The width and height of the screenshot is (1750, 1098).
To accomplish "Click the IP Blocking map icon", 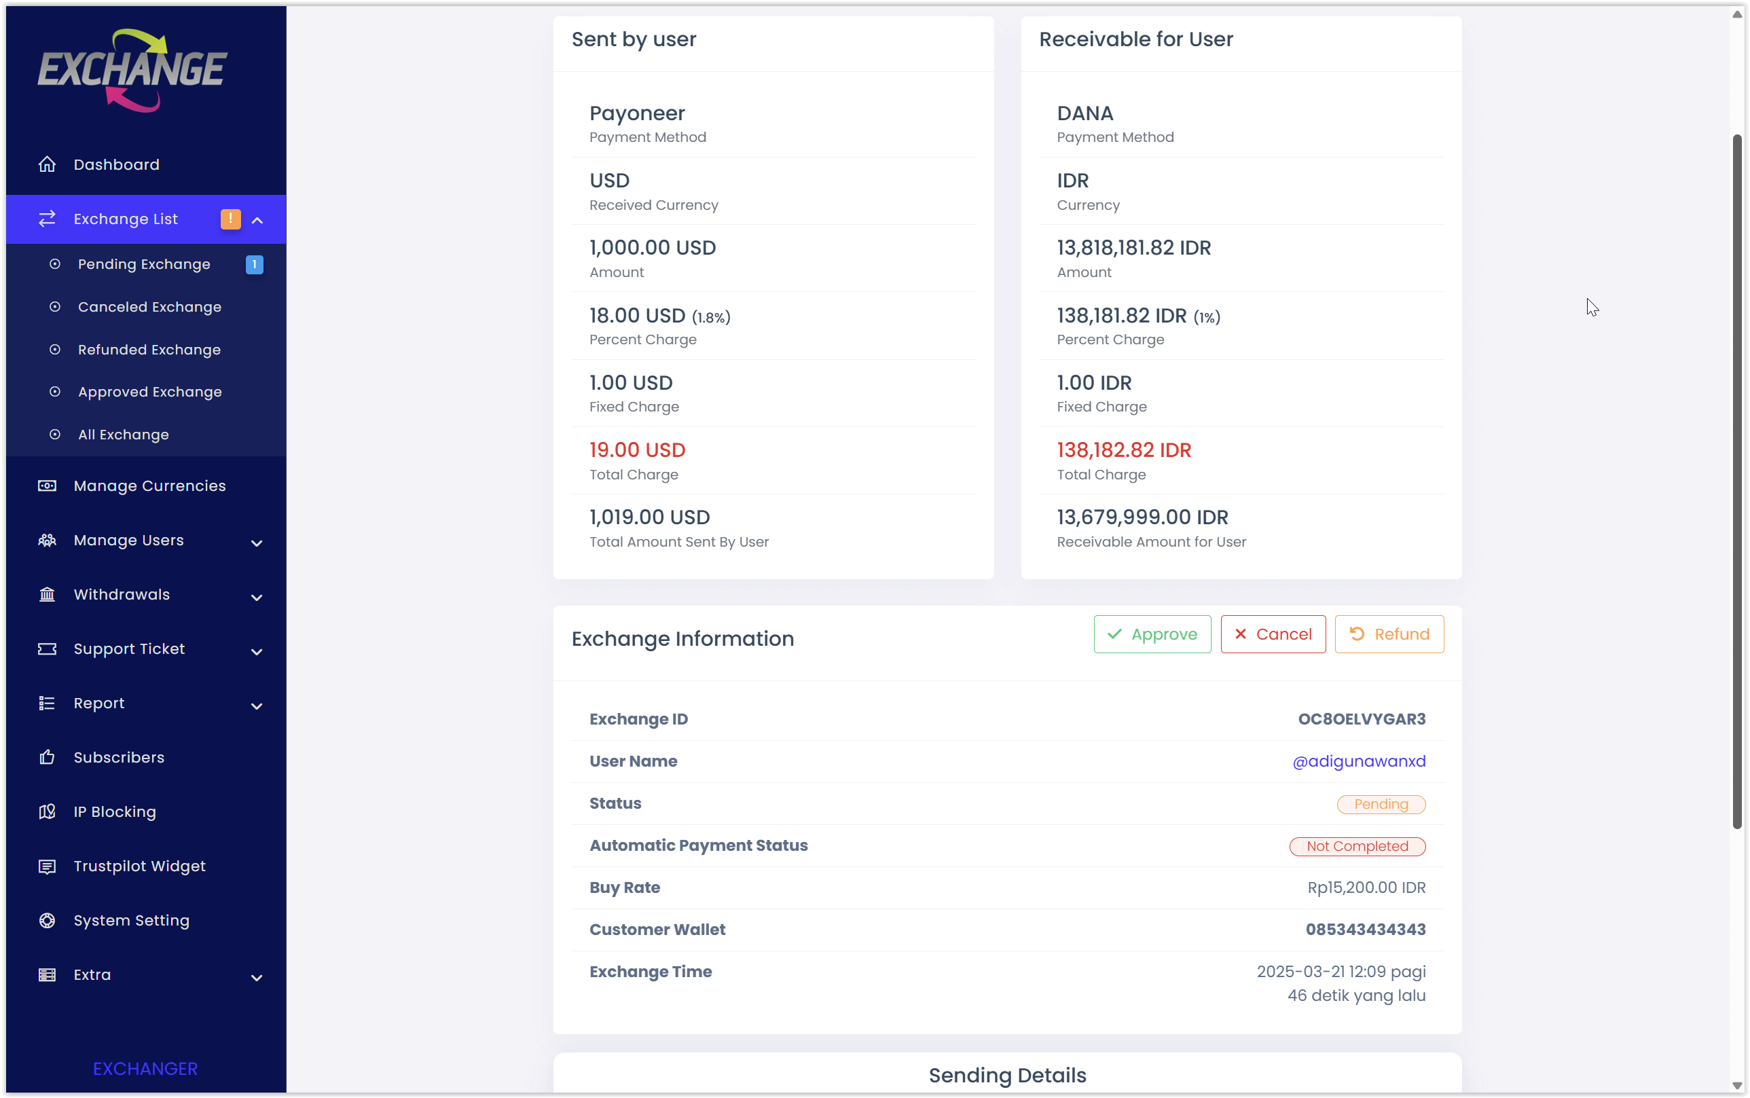I will click(x=48, y=812).
